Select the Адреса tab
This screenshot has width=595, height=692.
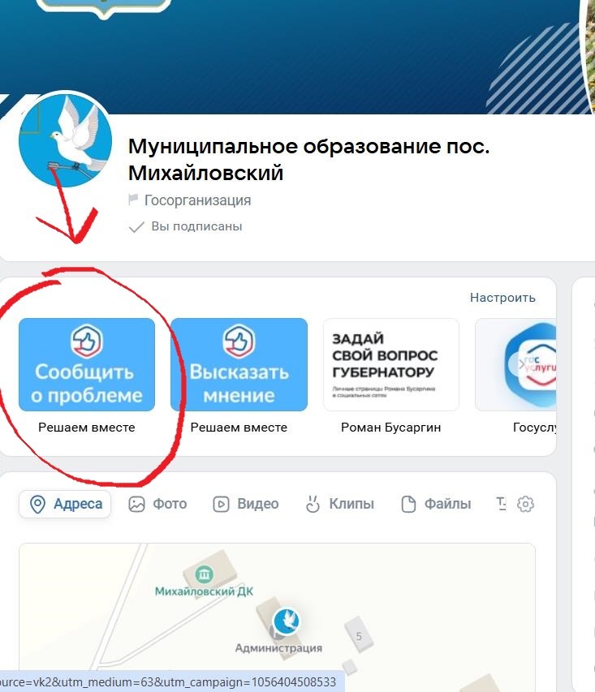(65, 504)
